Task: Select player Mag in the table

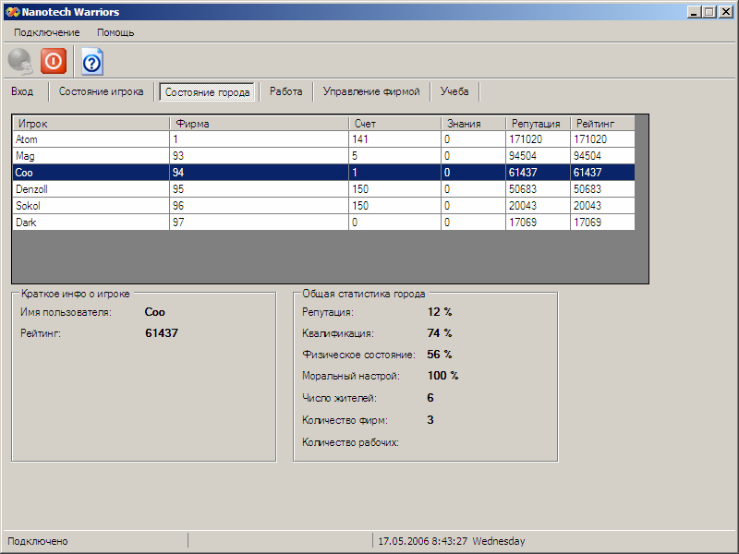Action: pos(91,156)
